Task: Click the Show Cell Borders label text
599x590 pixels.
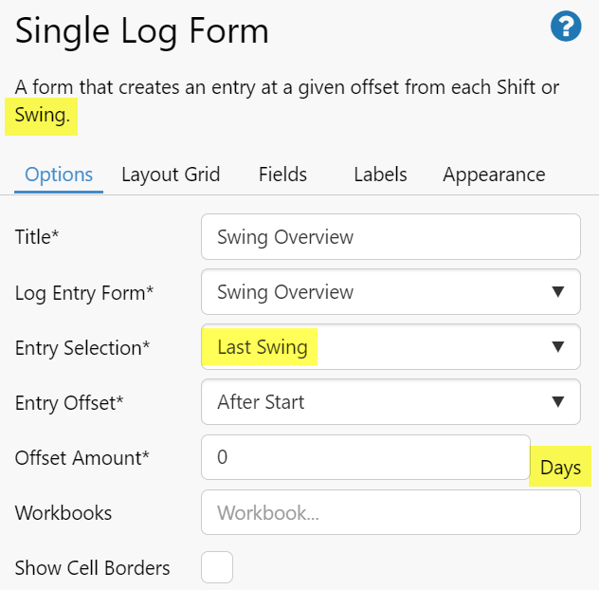Action: pos(93,568)
